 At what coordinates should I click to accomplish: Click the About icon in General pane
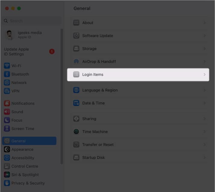76,23
